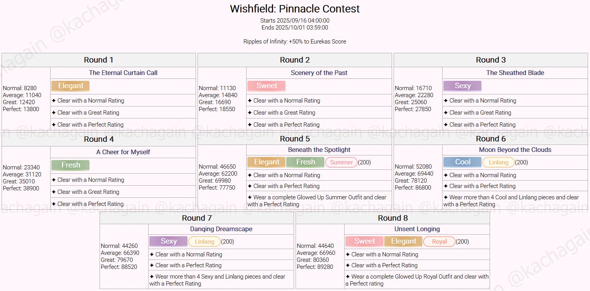Click the Elegant badge in Round 1
The image size is (590, 291).
pyautogui.click(x=70, y=86)
